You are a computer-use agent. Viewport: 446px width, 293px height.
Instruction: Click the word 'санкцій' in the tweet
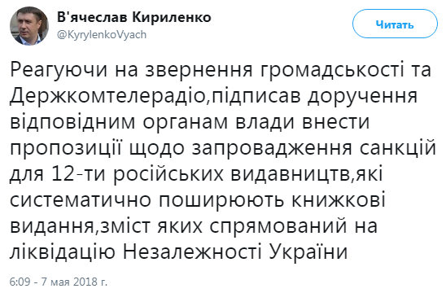point(398,148)
